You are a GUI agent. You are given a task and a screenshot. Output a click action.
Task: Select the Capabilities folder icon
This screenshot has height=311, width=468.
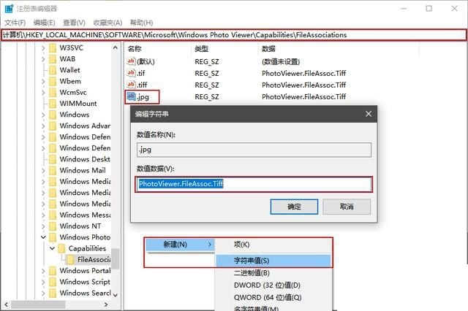(61, 248)
